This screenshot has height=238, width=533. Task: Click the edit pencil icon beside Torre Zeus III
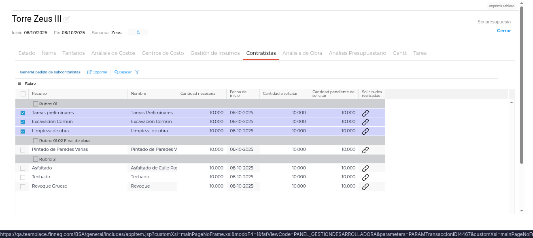click(66, 19)
